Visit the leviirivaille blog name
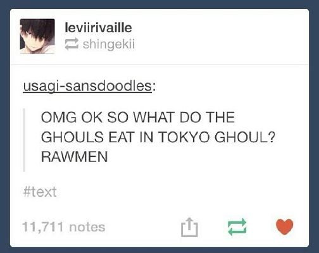319x253 pixels. point(98,28)
